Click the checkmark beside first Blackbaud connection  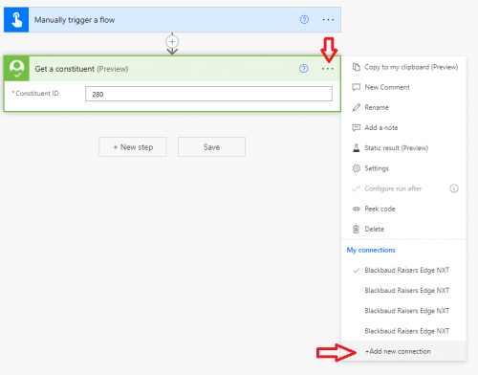point(356,271)
